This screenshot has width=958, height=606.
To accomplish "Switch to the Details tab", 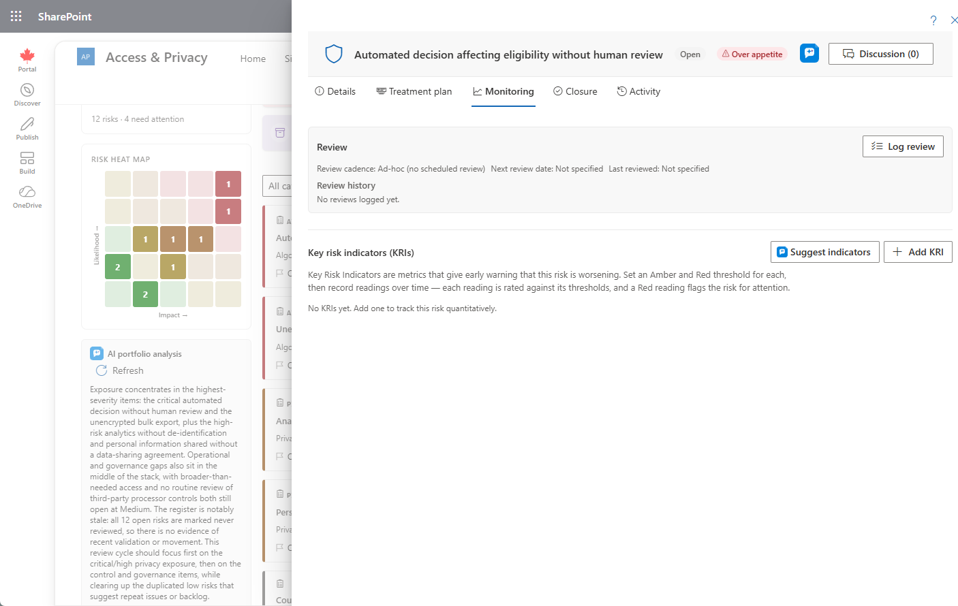I will click(x=335, y=91).
